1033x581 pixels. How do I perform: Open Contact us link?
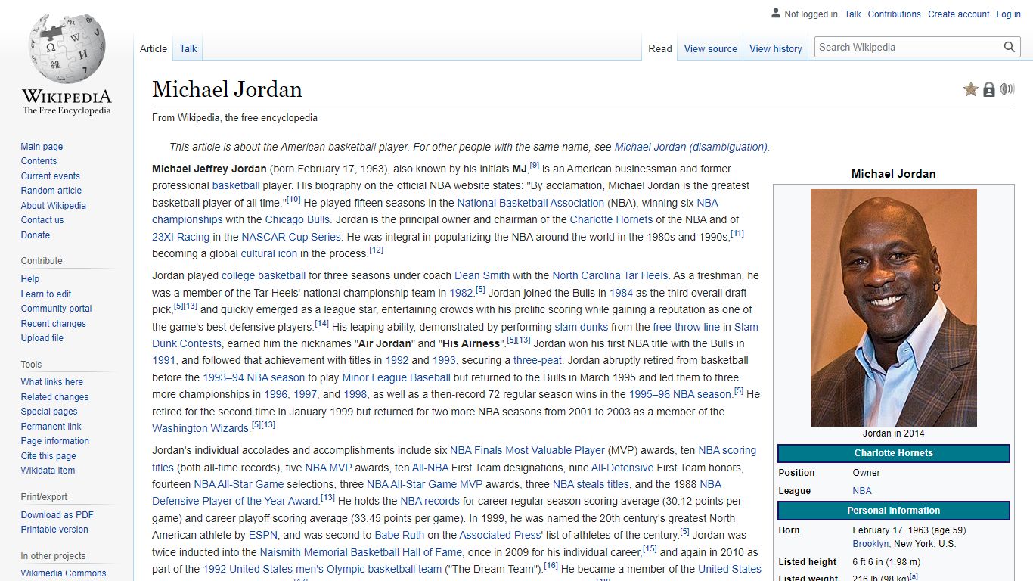click(42, 220)
